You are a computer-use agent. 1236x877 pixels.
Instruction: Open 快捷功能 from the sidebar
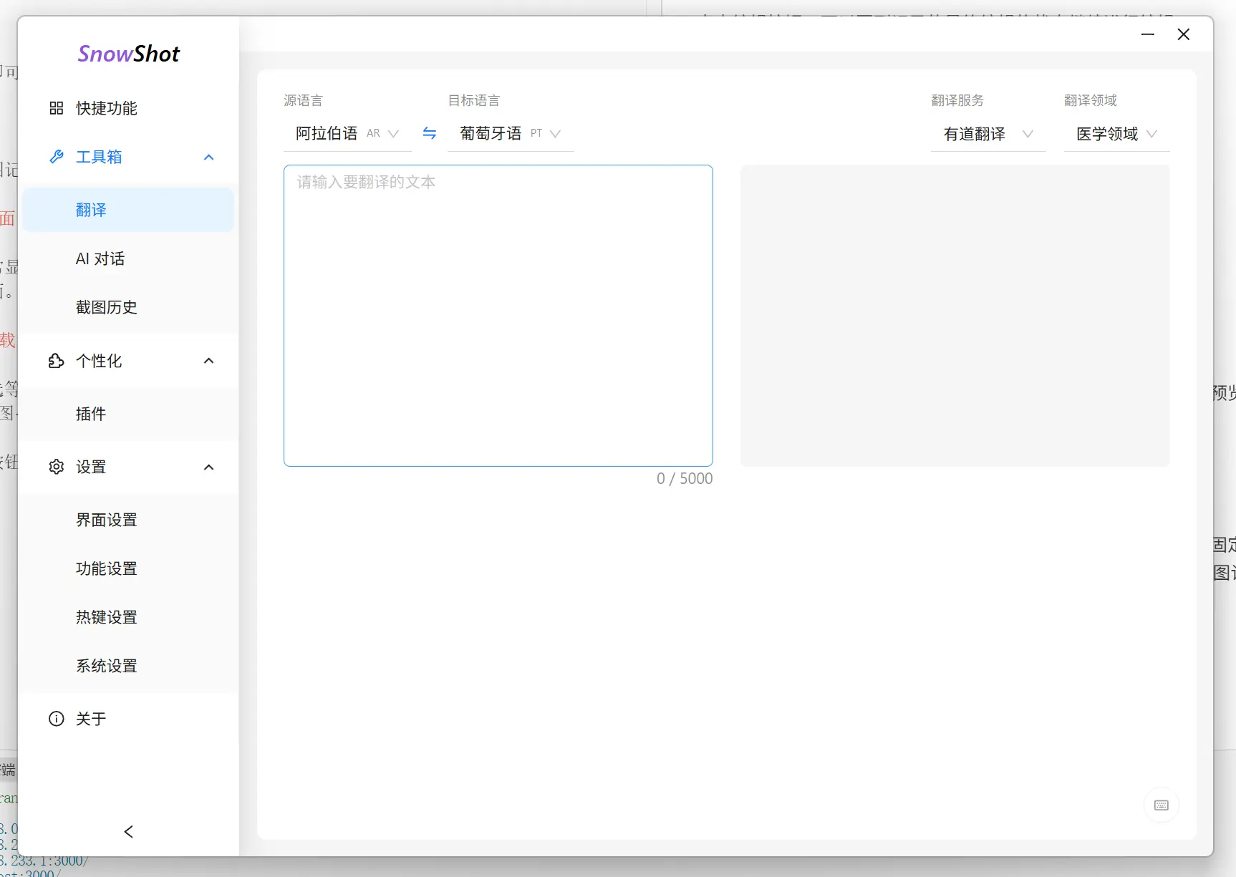[106, 108]
